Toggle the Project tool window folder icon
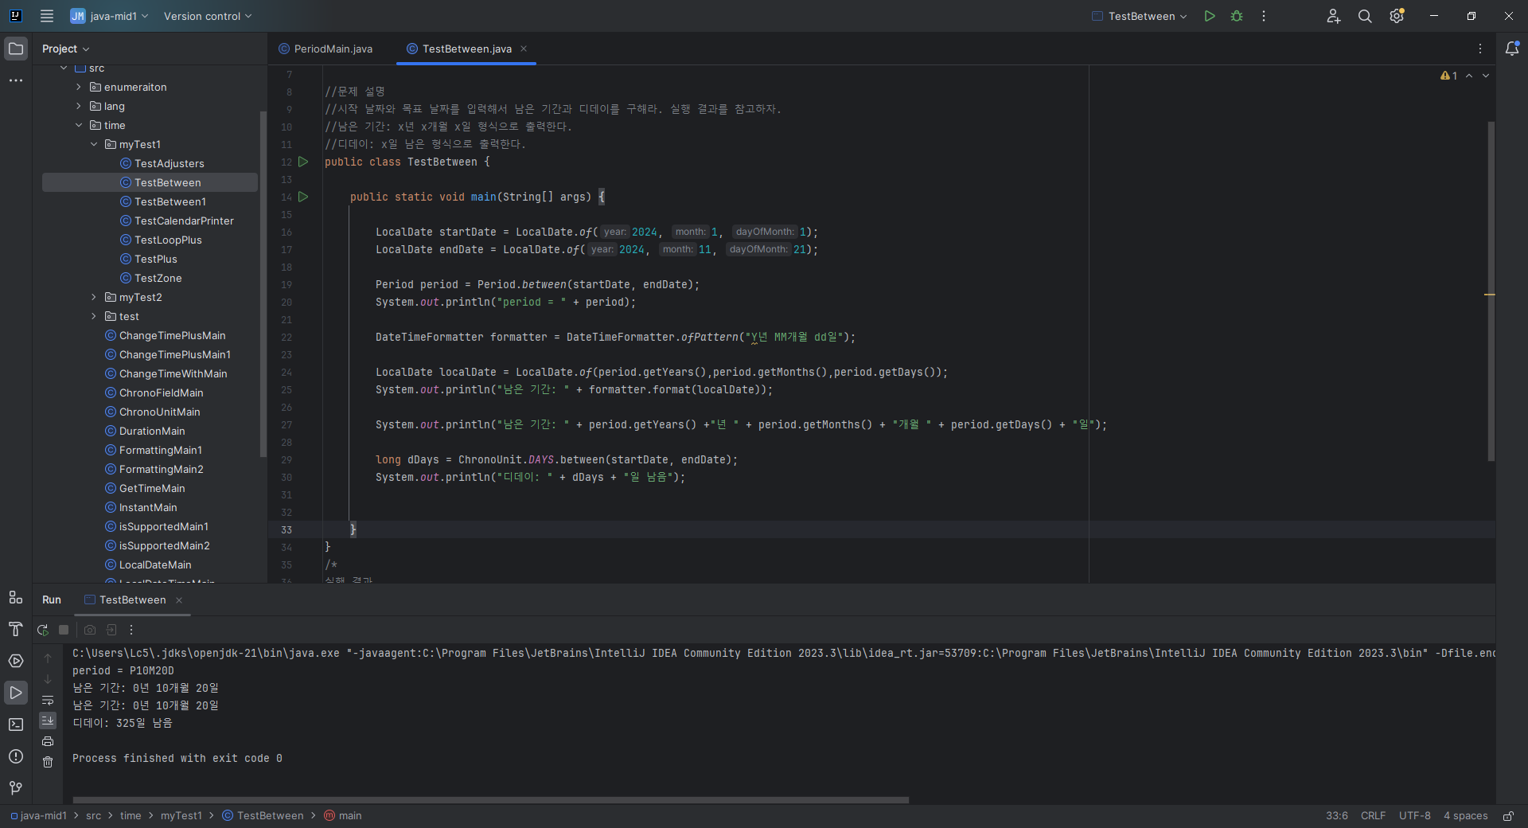1528x828 pixels. point(16,49)
